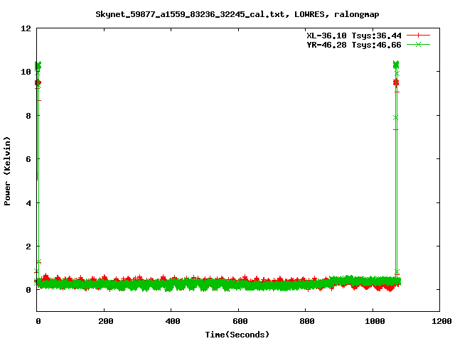455x341 pixels.
Task: Select the YR-46.28 Tsys:46.66 legend entry
Action: pyautogui.click(x=354, y=45)
